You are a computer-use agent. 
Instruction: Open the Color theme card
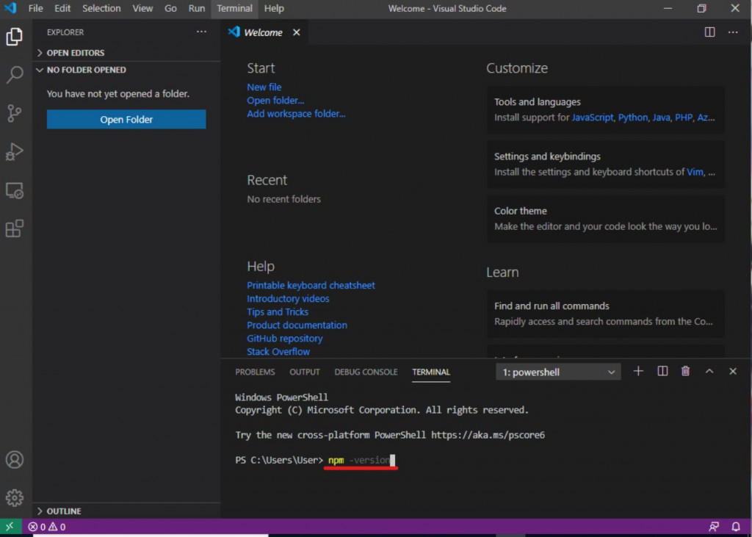(x=606, y=218)
